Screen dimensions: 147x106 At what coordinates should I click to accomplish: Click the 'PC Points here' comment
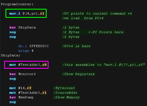(106, 32)
